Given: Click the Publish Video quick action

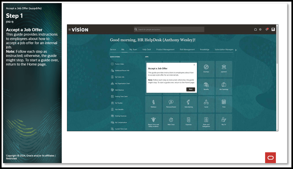Looking at the screenshot, I should [117, 64].
